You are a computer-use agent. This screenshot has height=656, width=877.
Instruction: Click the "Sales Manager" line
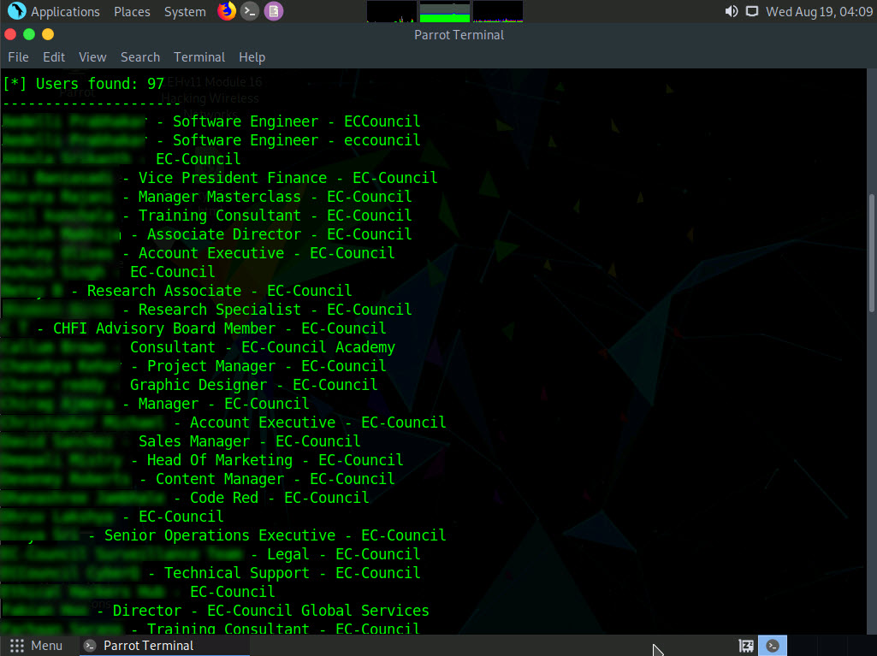coord(181,441)
